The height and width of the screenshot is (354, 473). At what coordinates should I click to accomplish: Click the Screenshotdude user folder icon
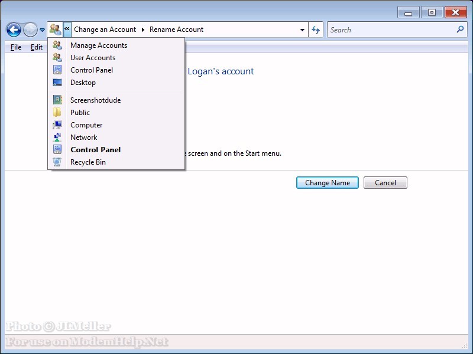click(x=57, y=100)
